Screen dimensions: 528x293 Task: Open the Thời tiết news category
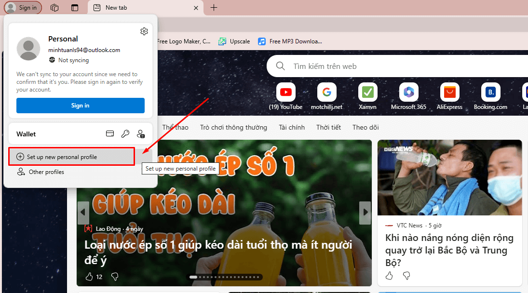click(329, 128)
